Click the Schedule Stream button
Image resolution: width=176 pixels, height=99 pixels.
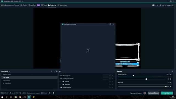(153, 93)
